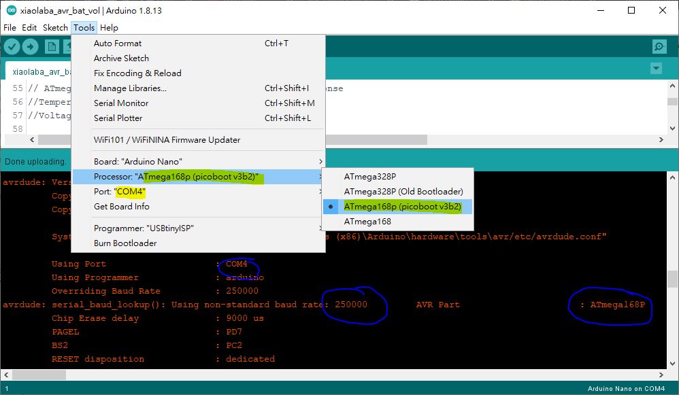Select Archive Sketch menu entry
679x395 pixels.
coord(198,58)
